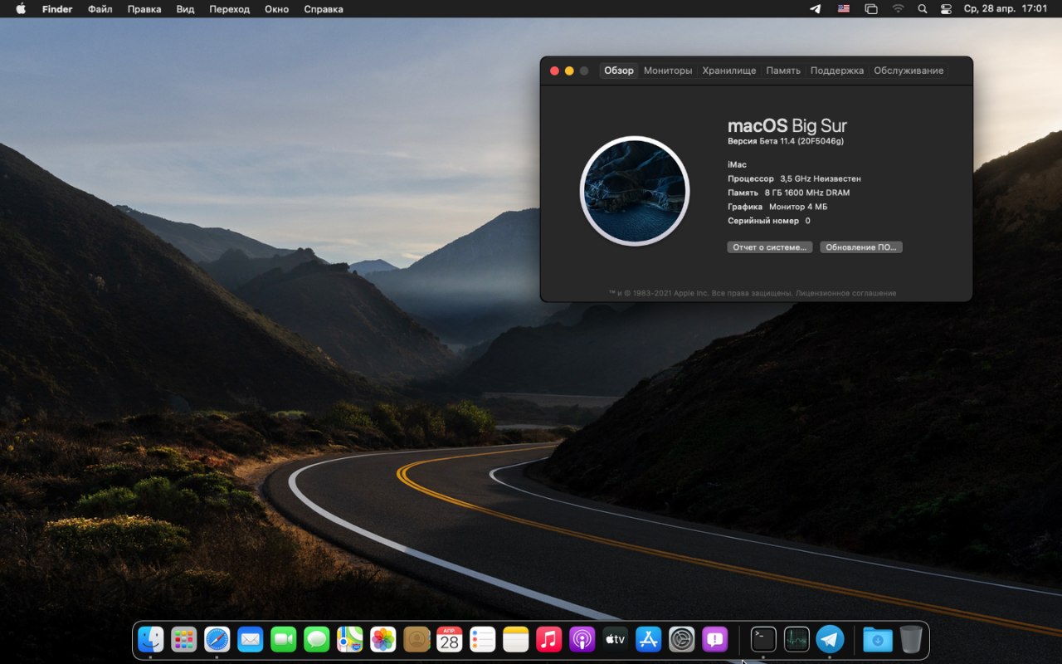This screenshot has height=664, width=1062.
Task: Open Finder from the dock
Action: 151,639
